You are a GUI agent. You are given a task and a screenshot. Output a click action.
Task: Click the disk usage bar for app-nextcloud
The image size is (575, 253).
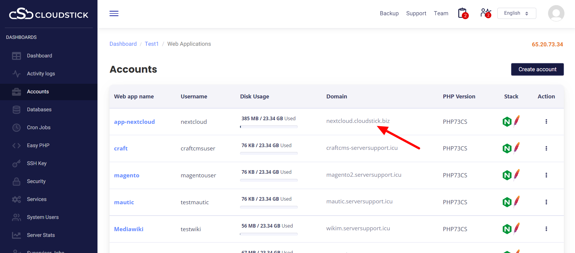click(269, 127)
